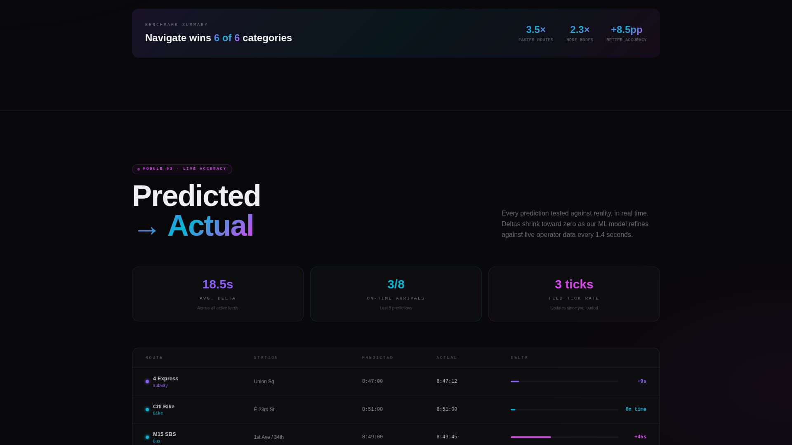Click the +45s delta value
This screenshot has width=792, height=445.
pyautogui.click(x=640, y=437)
